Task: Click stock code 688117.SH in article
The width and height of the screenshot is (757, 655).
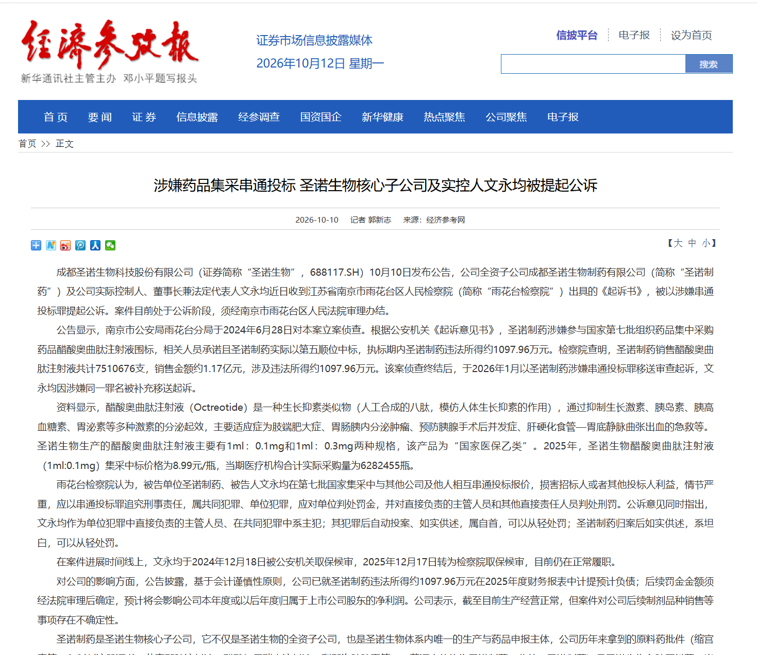Action: [x=334, y=272]
